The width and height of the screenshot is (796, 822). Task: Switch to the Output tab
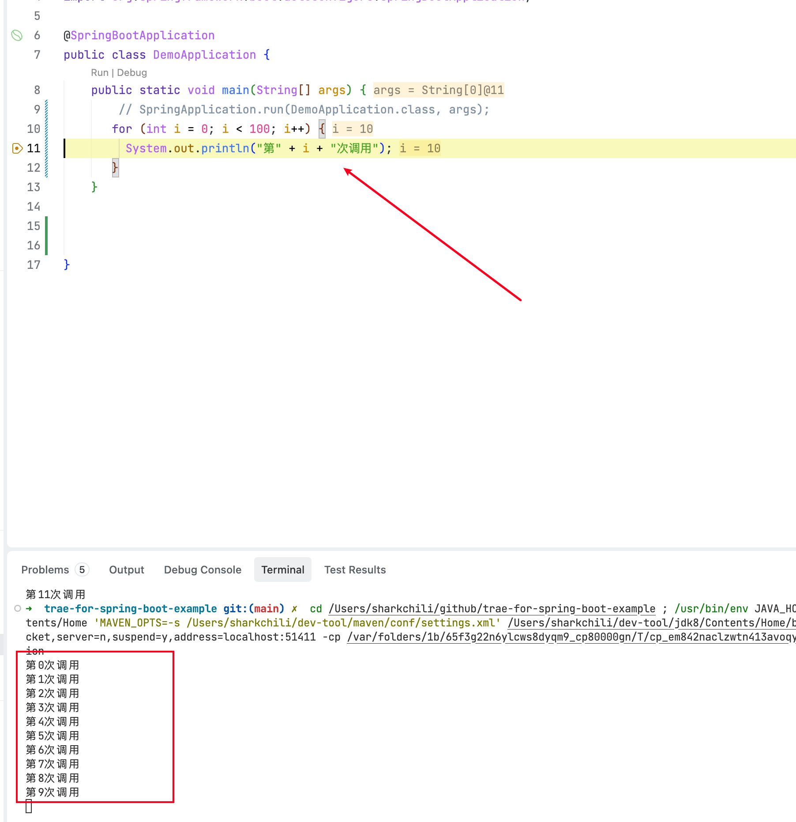point(127,569)
